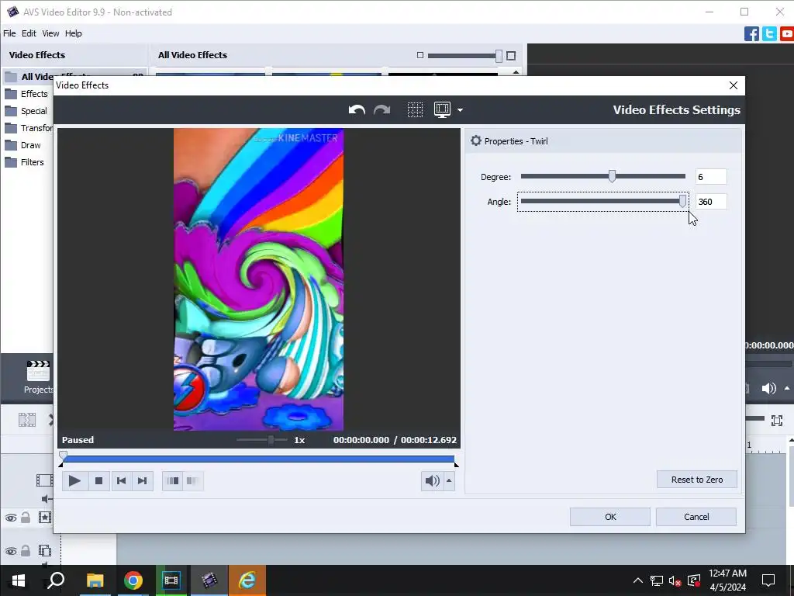Open Google Chrome from taskbar
This screenshot has height=596, width=794.
click(x=133, y=580)
